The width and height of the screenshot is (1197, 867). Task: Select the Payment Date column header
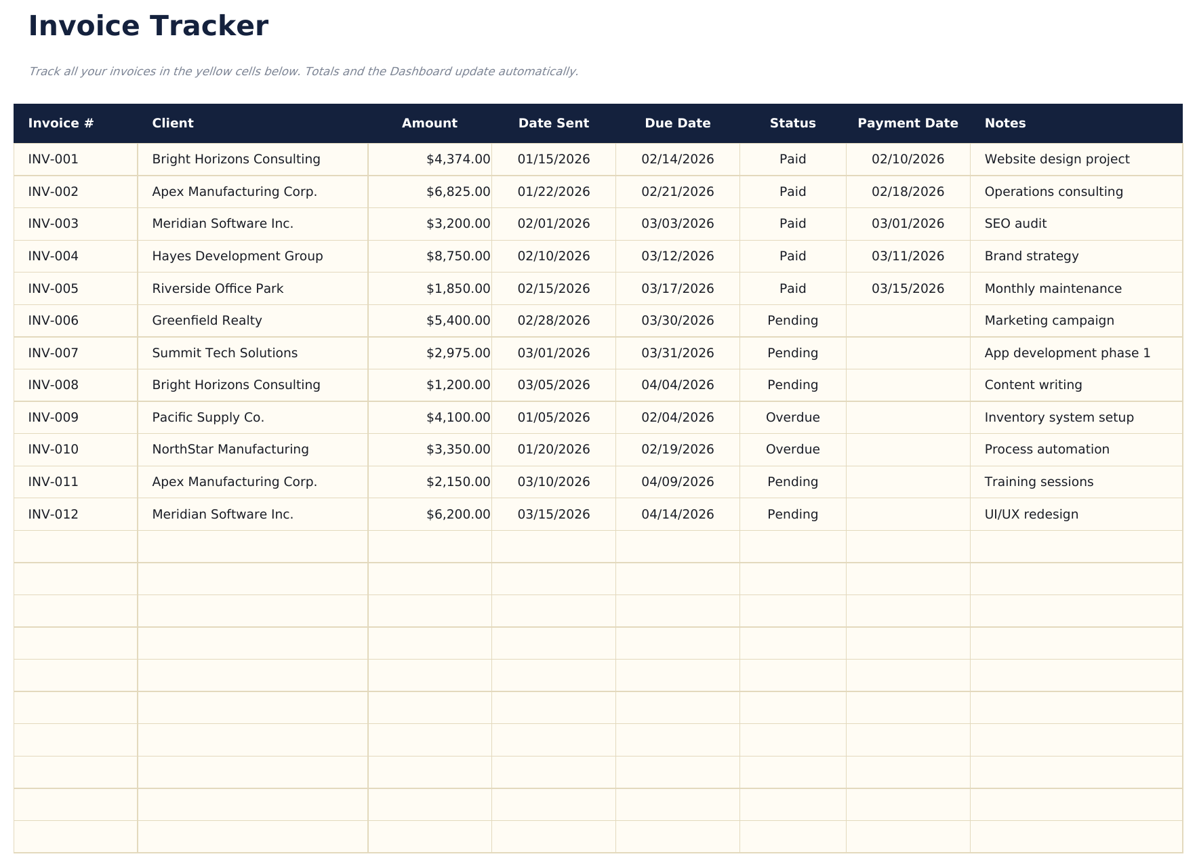tap(908, 123)
